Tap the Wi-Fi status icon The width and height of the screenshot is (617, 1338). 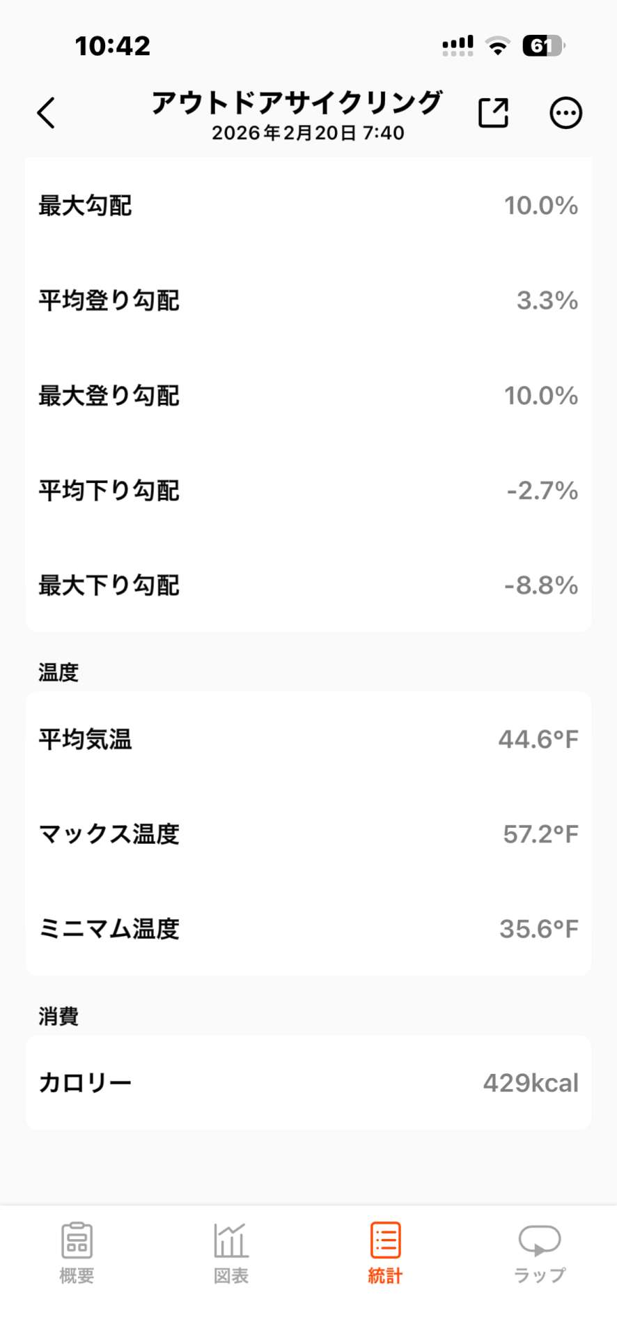click(x=497, y=46)
